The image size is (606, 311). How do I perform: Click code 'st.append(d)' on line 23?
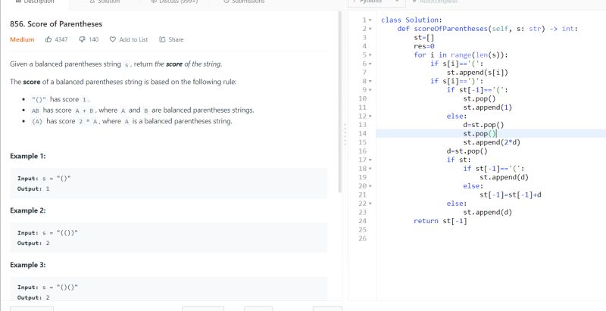(x=487, y=212)
